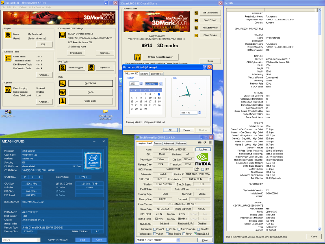Click the Edit button under Project
Image resolution: width=325 pixels, height=244 pixels.
(x=44, y=44)
